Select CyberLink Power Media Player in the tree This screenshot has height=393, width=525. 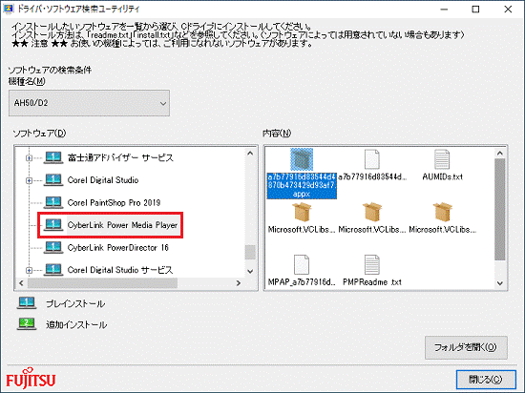(x=122, y=225)
